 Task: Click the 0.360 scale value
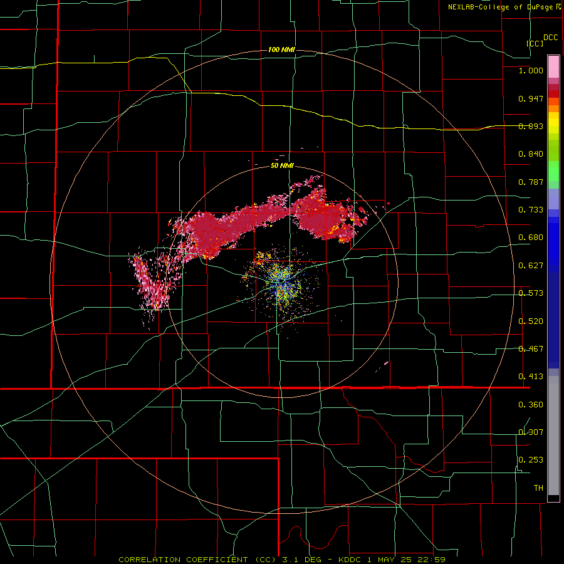click(531, 405)
